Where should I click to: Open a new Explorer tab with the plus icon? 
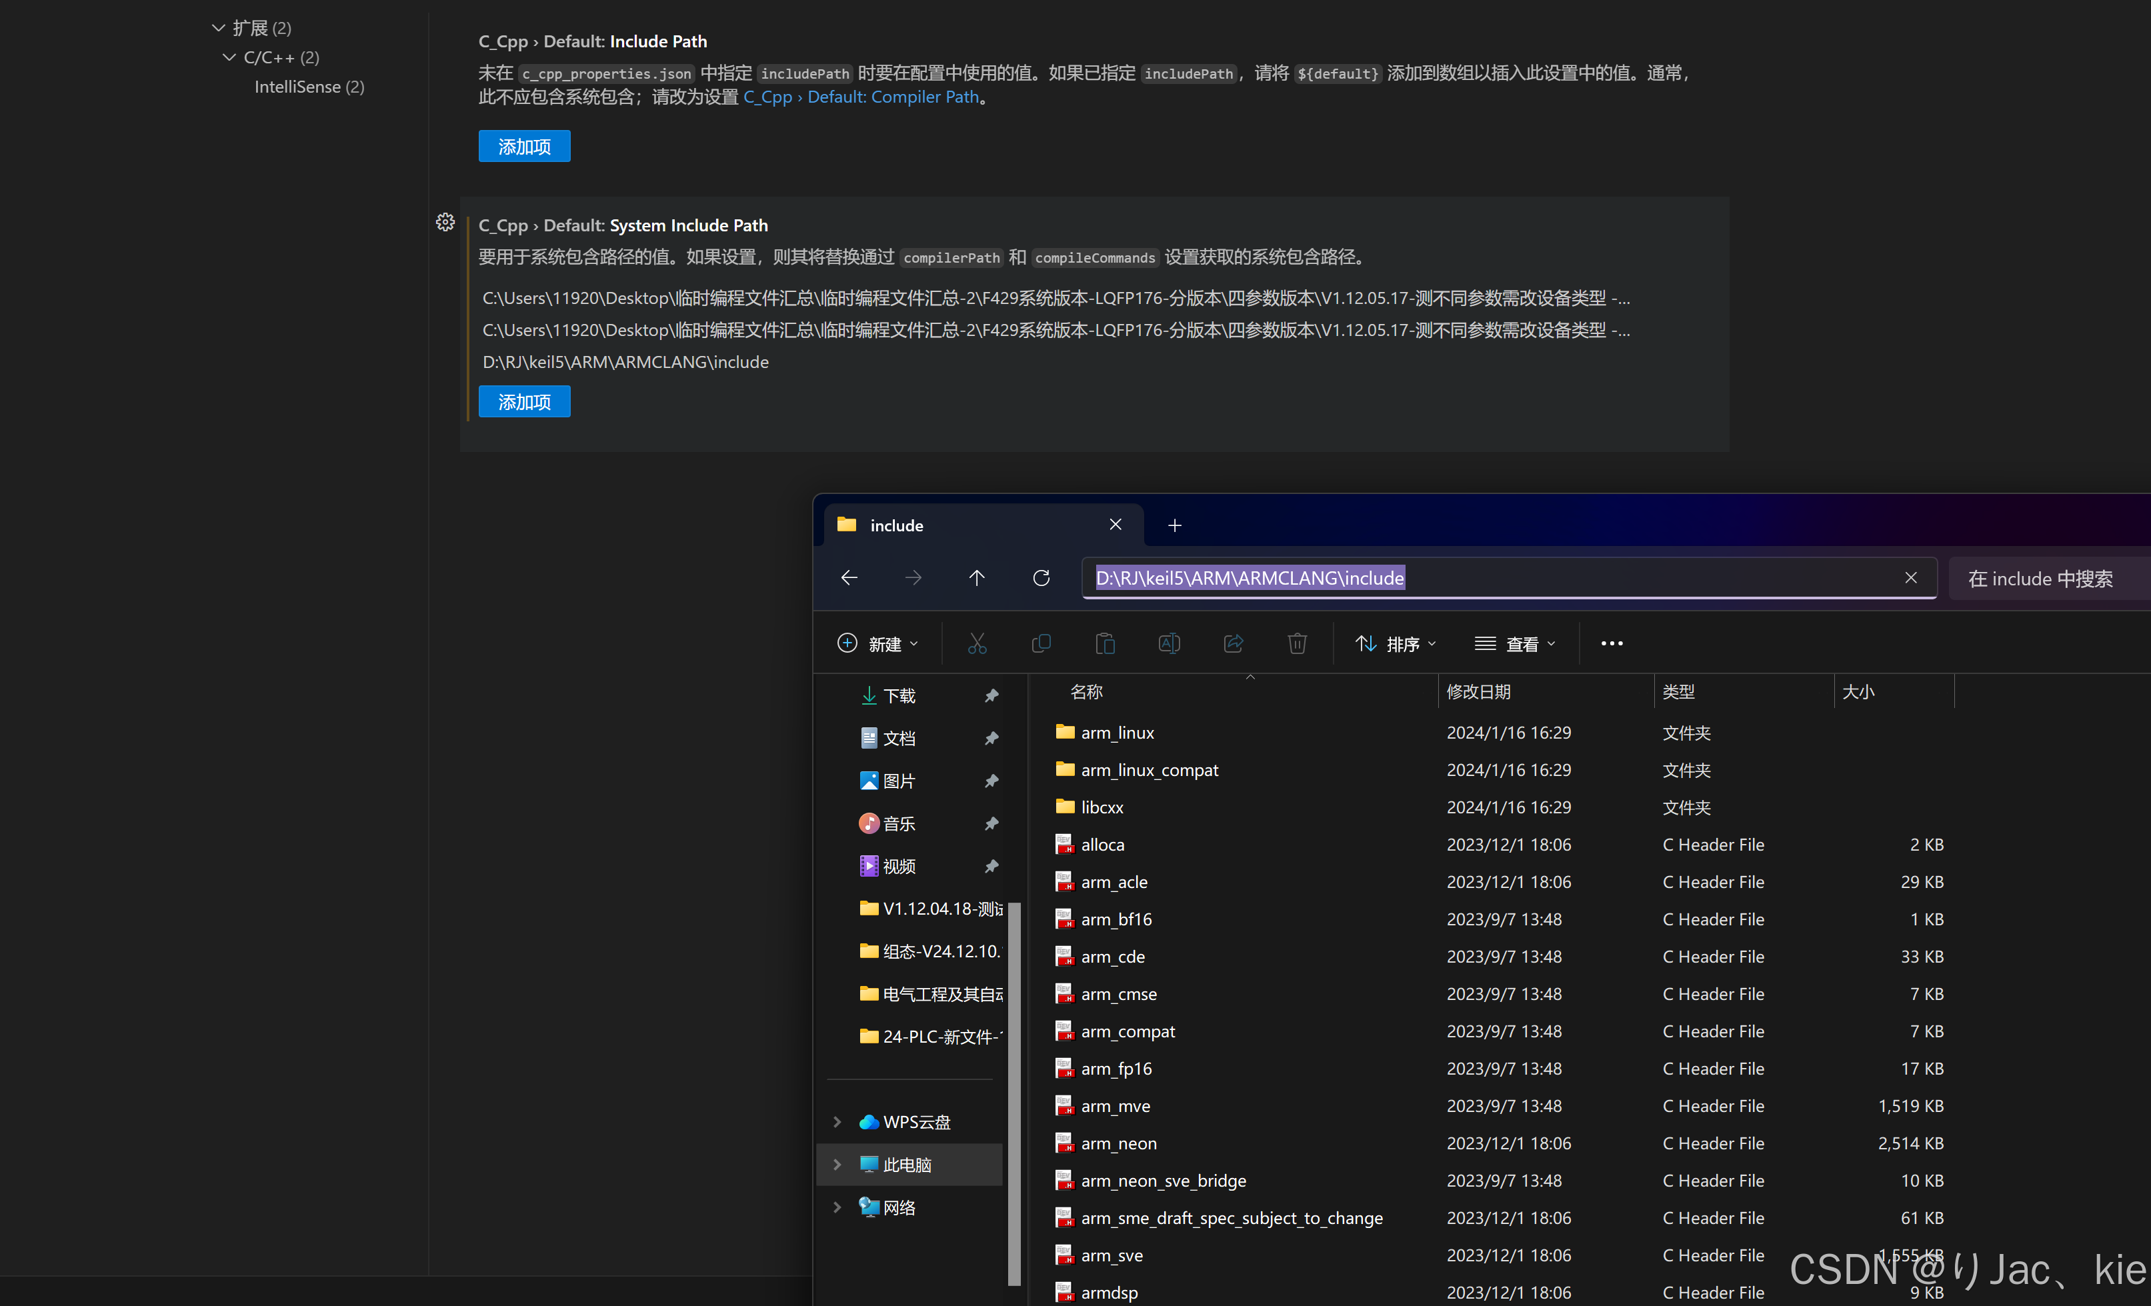coord(1174,525)
